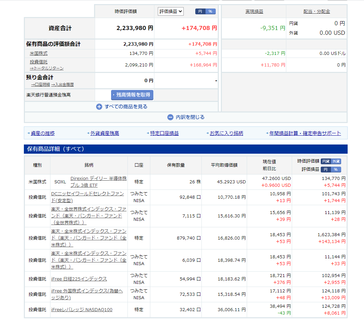Open →入出金履歴 link
The image size is (364, 320).
[62, 85]
